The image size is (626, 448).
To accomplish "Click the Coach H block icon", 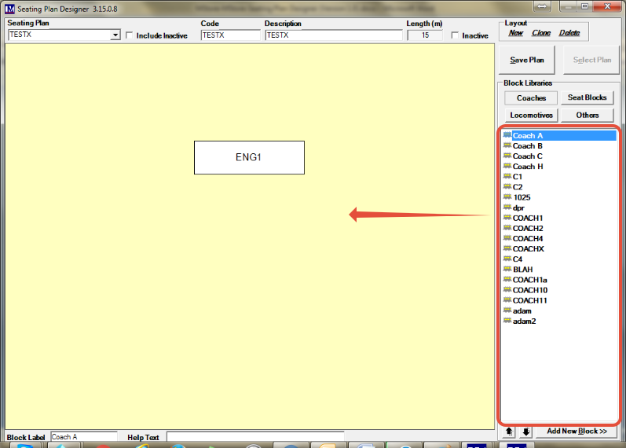I will 507,167.
